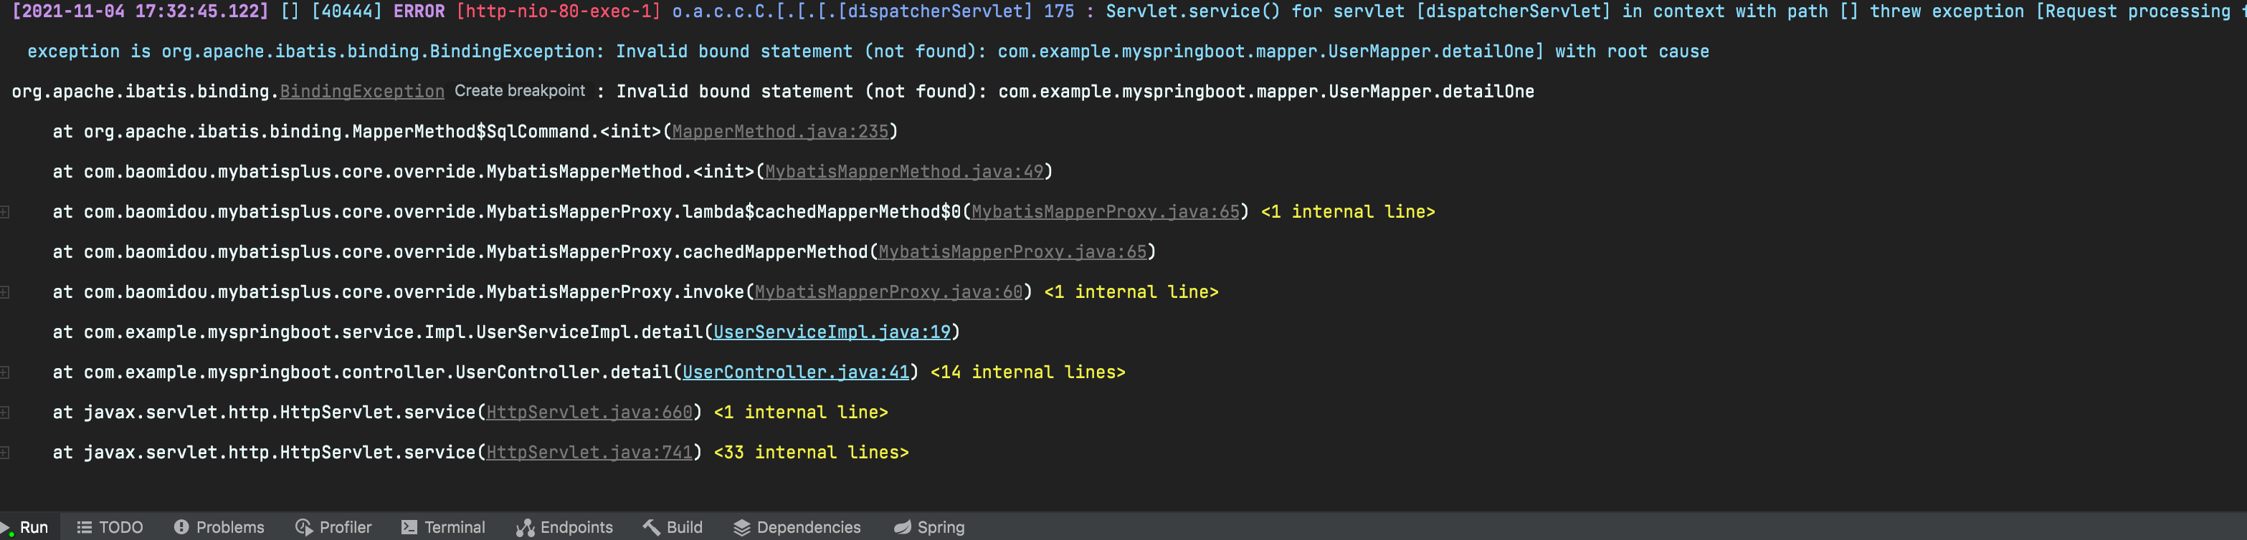Viewport: 2247px width, 540px height.
Task: Click the Build hammer icon
Action: [x=651, y=528]
